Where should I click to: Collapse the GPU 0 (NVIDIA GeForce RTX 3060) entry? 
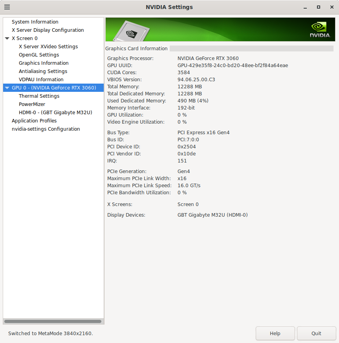7,88
